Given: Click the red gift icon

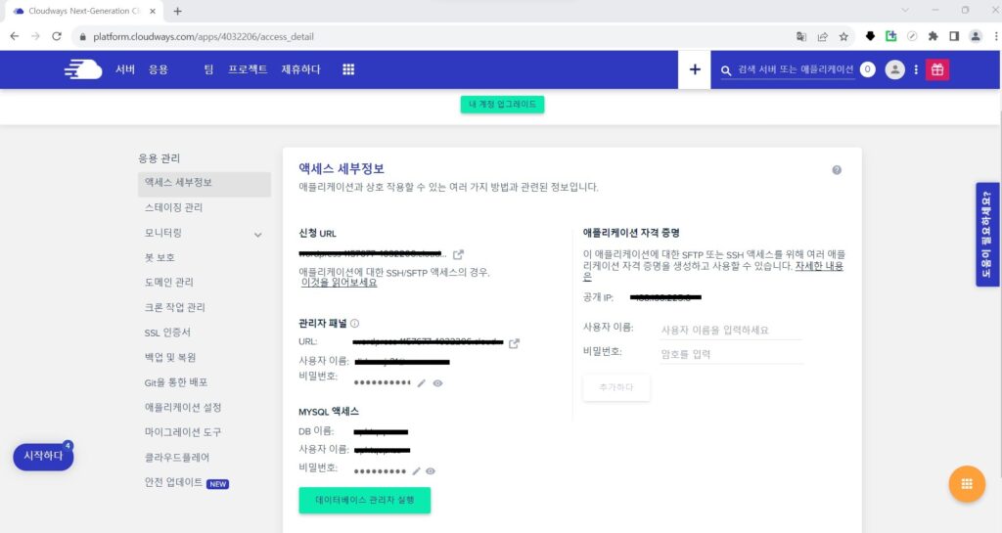Looking at the screenshot, I should pyautogui.click(x=937, y=69).
